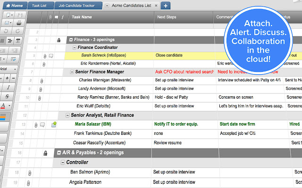Open Landy Anderson row attachment paperclip

(x=41, y=89)
